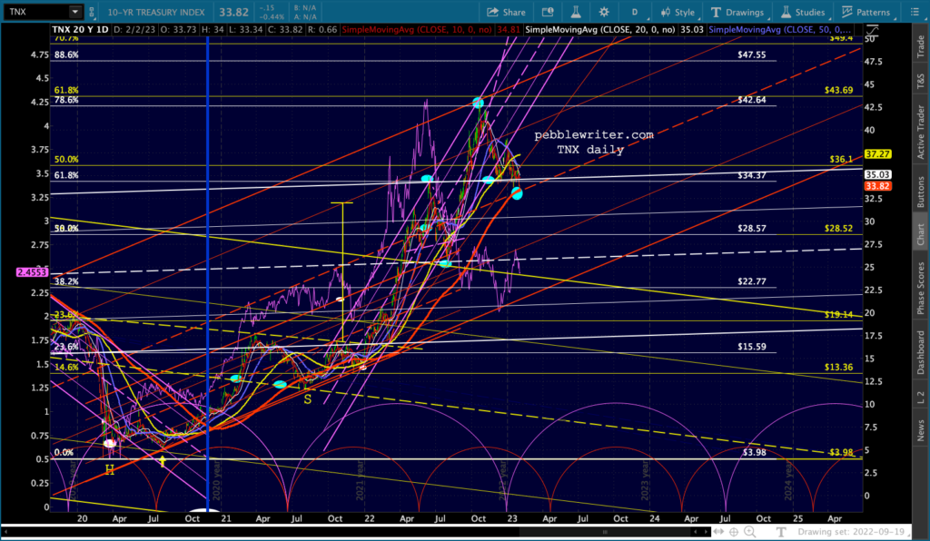Switch to the Active Trader side tab

click(x=921, y=132)
